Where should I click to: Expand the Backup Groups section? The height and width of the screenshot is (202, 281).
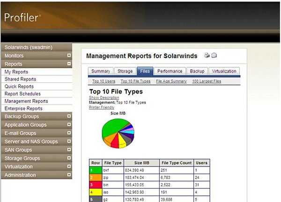click(69, 116)
